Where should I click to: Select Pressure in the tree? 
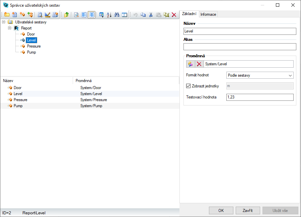click(x=34, y=46)
